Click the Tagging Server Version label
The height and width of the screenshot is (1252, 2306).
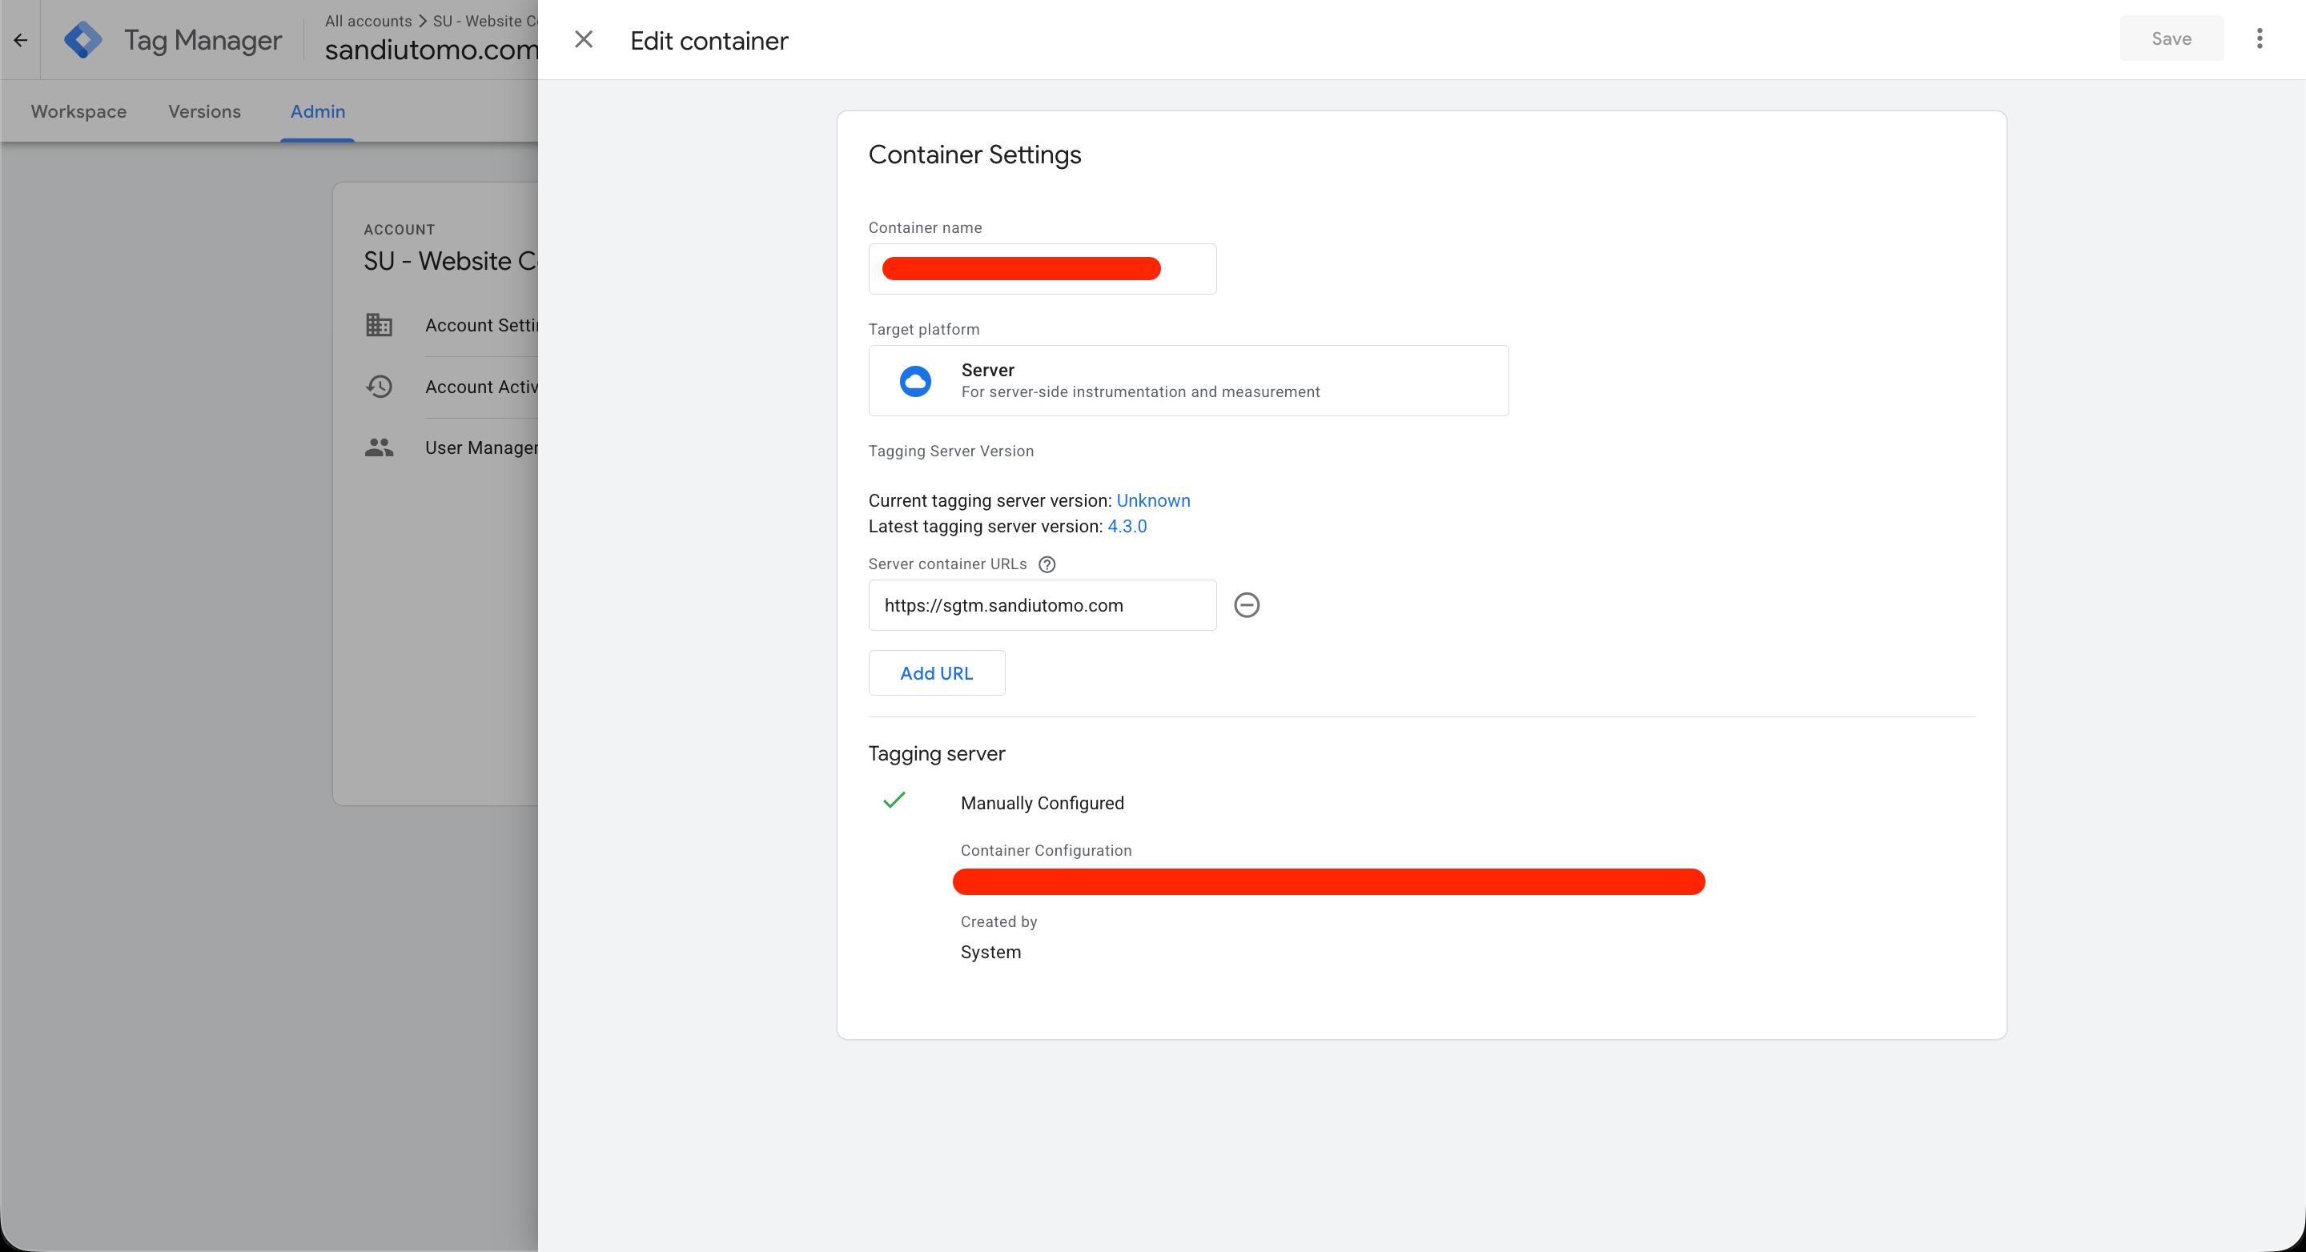click(950, 451)
